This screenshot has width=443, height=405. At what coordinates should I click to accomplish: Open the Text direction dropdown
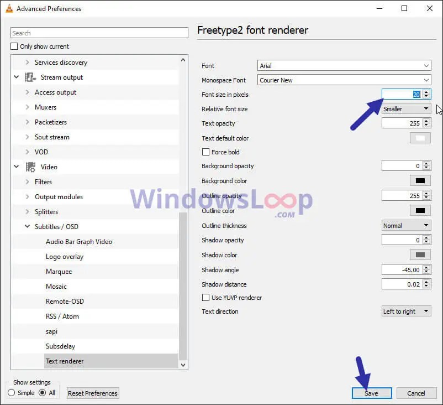point(407,311)
